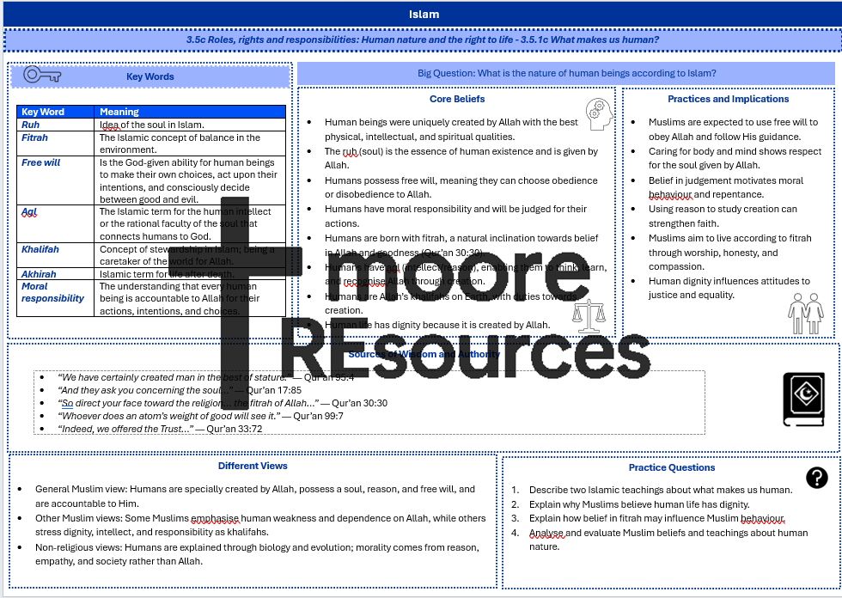Click the 'Non-religious views' bullet
Viewport: 842px width, 598px height.
tap(257, 554)
